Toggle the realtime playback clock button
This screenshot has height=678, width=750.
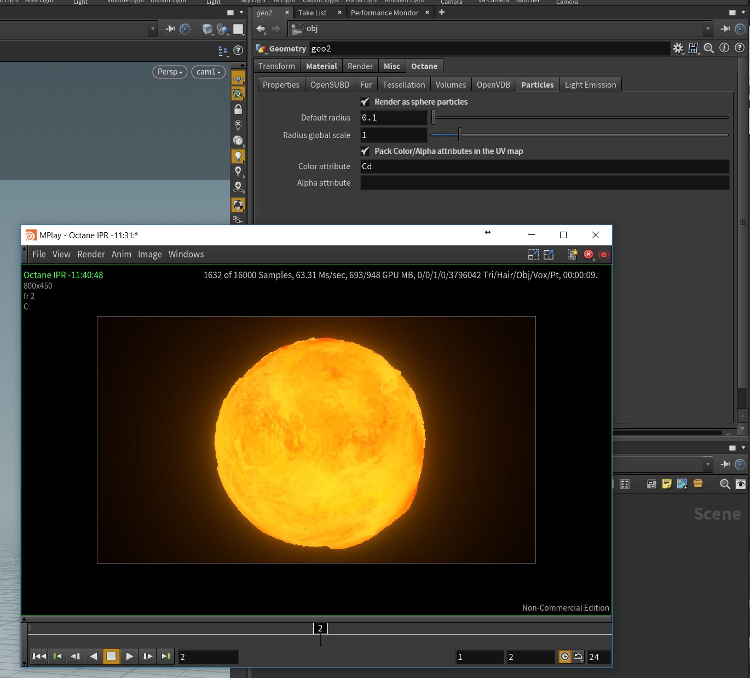564,656
